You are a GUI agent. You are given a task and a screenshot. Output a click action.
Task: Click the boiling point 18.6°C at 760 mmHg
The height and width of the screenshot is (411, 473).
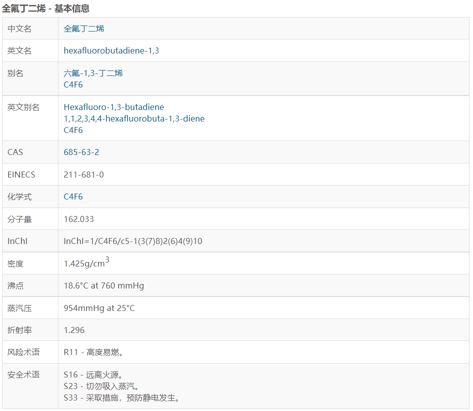(104, 285)
